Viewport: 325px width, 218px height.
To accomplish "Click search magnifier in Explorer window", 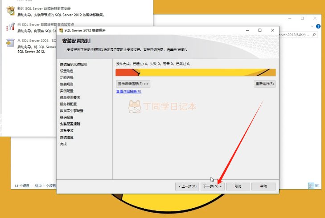I will point(314,35).
